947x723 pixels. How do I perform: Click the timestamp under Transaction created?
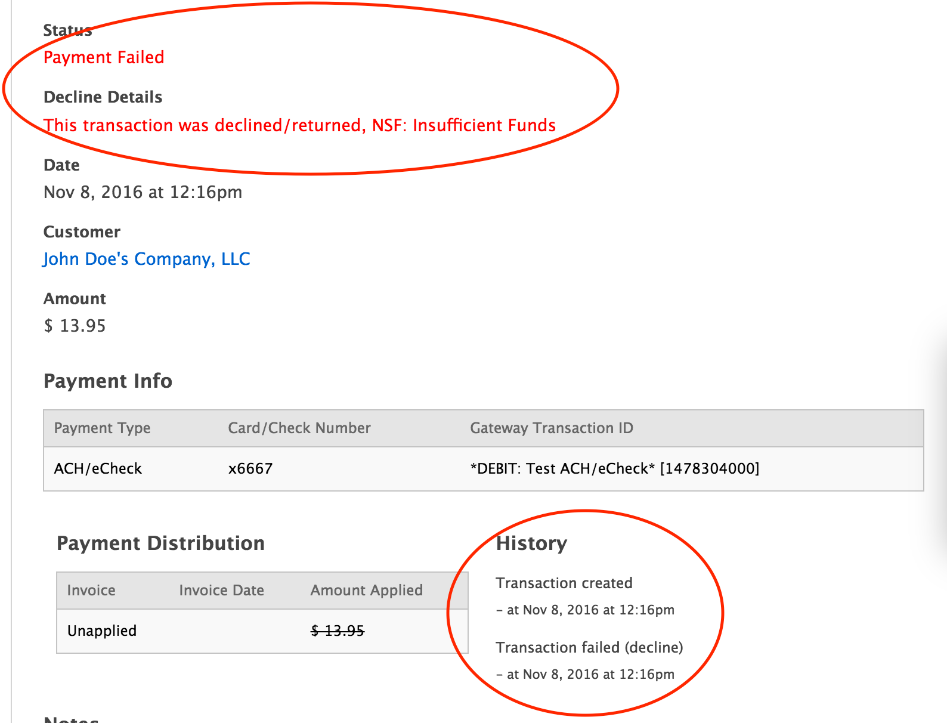pos(586,610)
